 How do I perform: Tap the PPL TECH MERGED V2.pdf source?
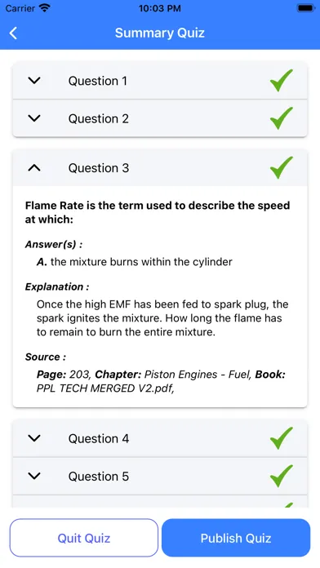(105, 388)
